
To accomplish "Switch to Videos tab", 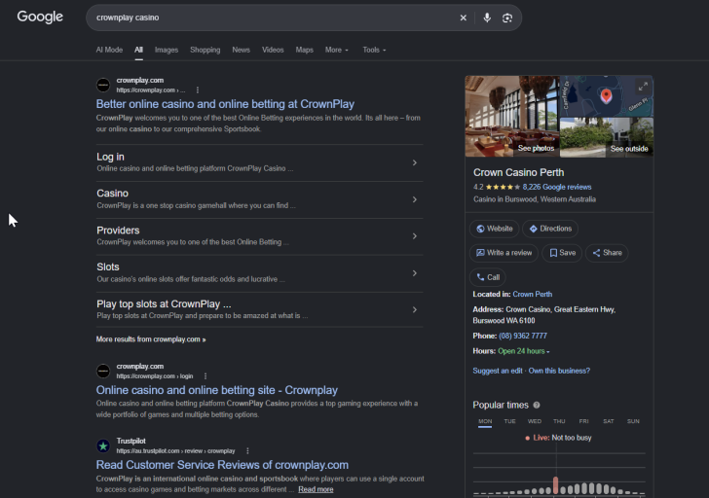I will click(273, 50).
